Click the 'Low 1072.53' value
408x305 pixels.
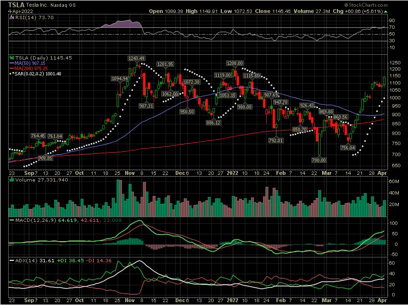coord(237,12)
